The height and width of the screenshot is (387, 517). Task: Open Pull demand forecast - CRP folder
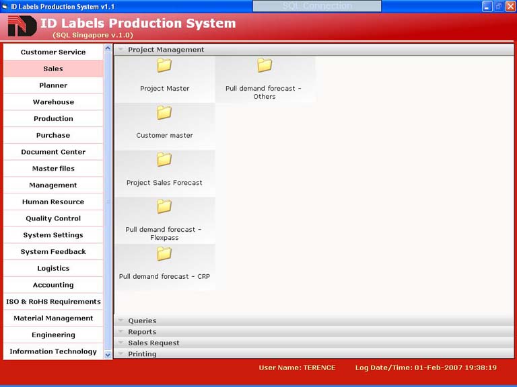point(164,254)
